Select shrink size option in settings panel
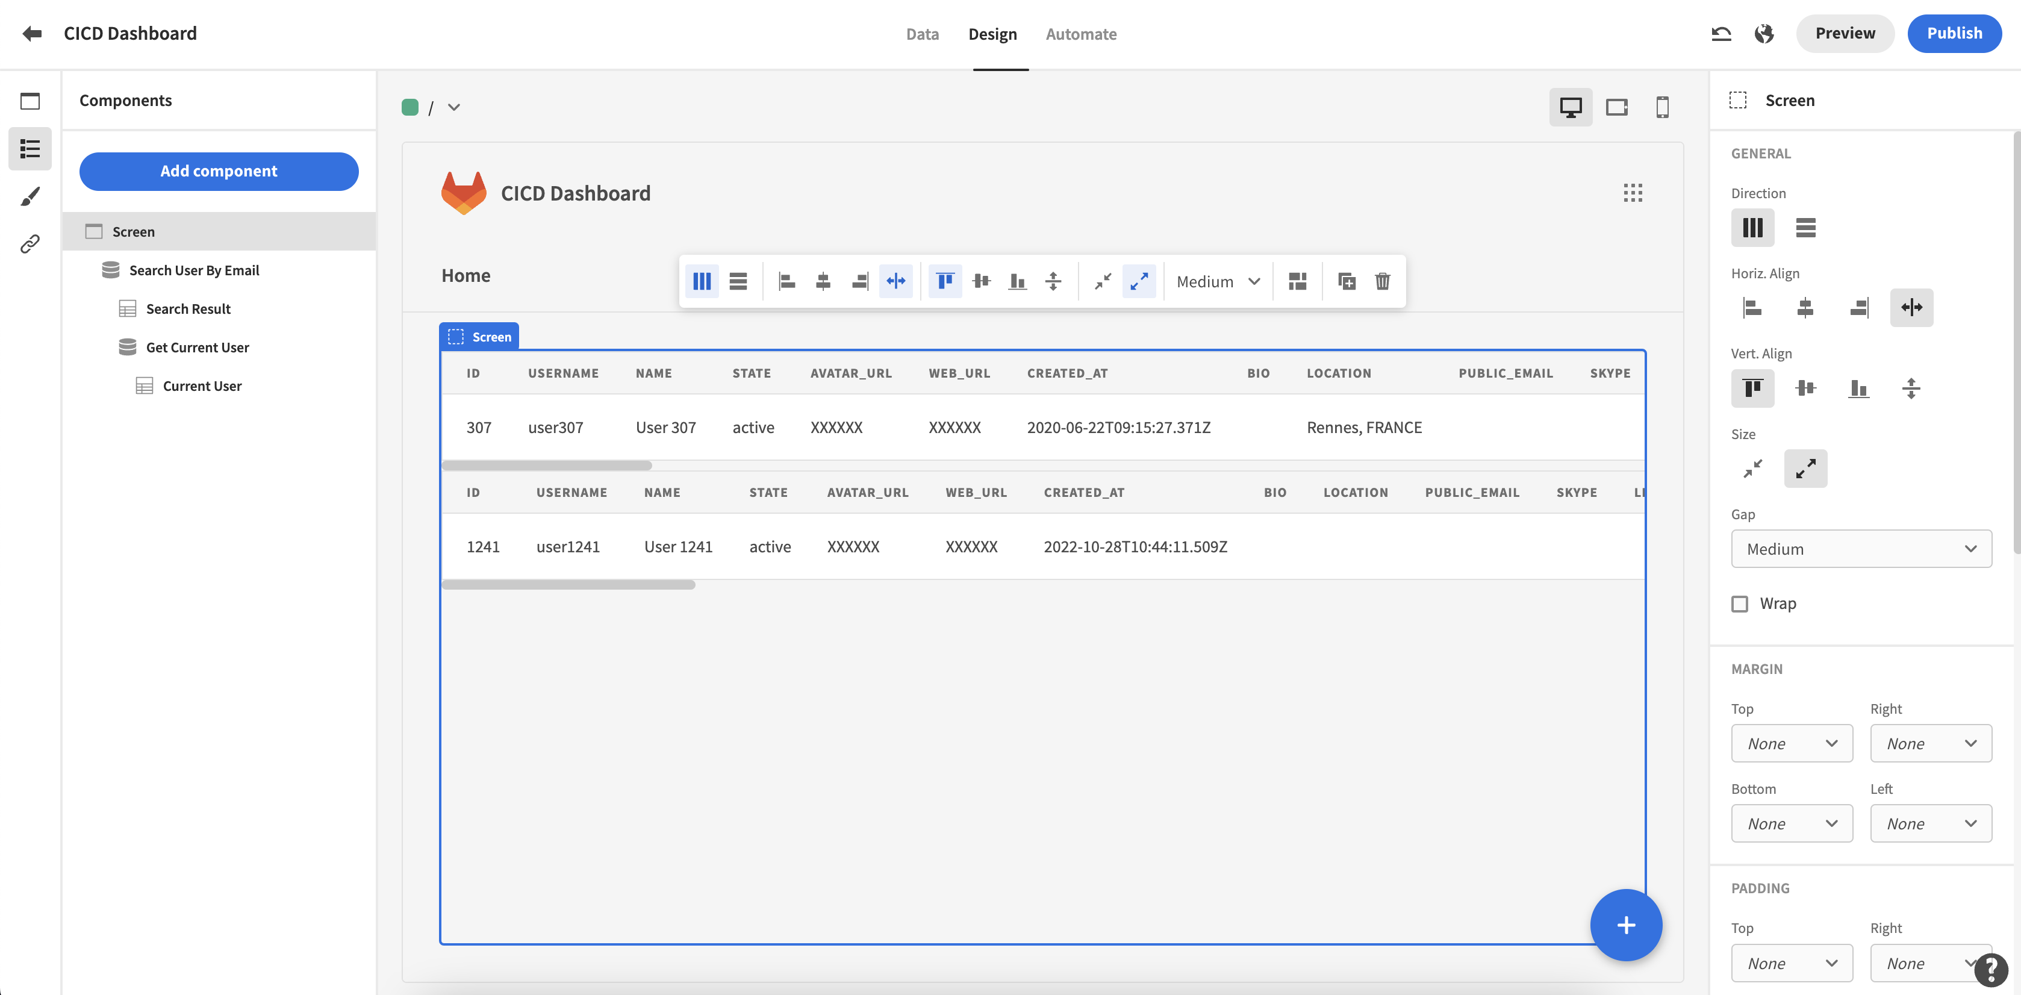 click(x=1752, y=469)
